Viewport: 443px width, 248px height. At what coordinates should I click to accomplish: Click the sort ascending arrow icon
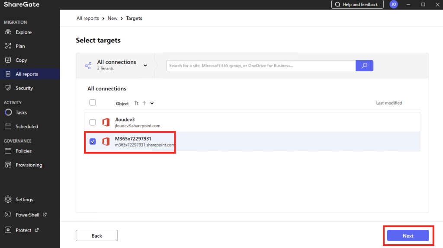[144, 103]
